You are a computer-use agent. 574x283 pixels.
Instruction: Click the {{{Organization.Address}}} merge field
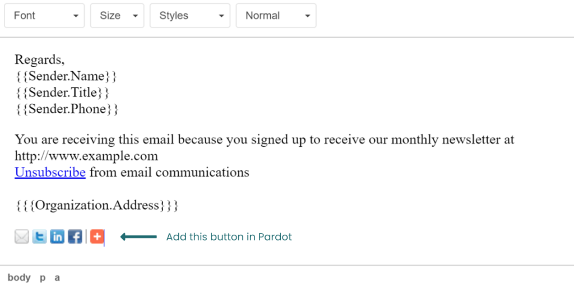(x=96, y=205)
